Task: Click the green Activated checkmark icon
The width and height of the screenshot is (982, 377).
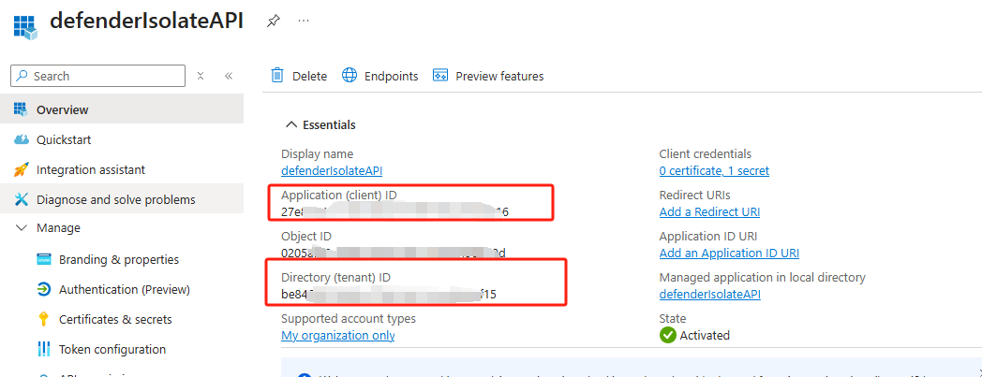Action: tap(667, 335)
